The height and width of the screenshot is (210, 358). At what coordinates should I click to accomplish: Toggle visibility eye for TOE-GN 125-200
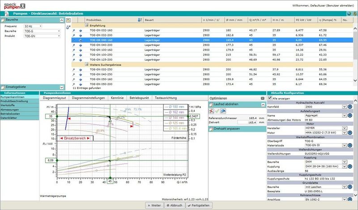click(81, 60)
